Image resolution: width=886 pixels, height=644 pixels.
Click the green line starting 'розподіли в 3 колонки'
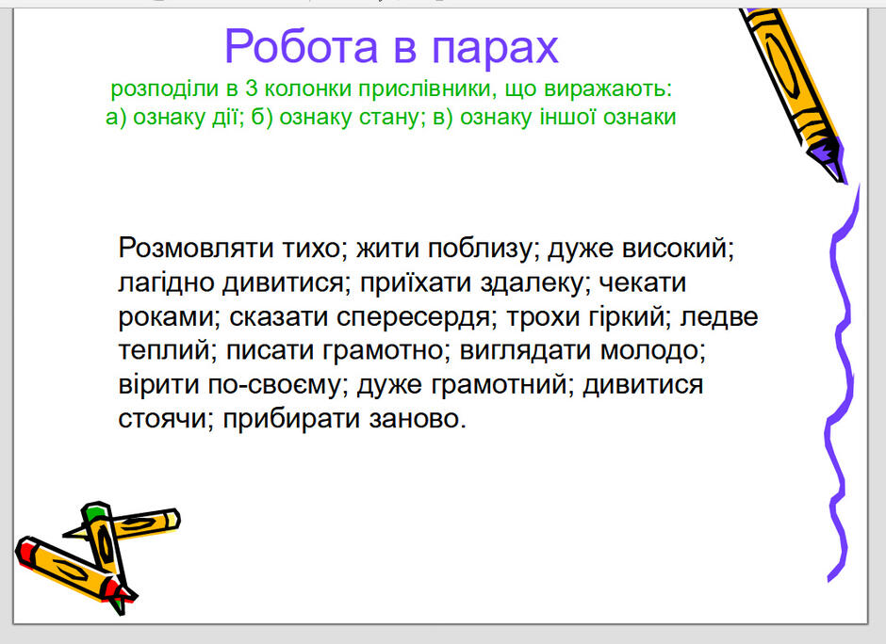click(391, 89)
